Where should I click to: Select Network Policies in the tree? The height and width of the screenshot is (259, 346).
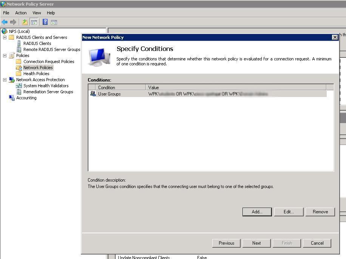point(38,68)
